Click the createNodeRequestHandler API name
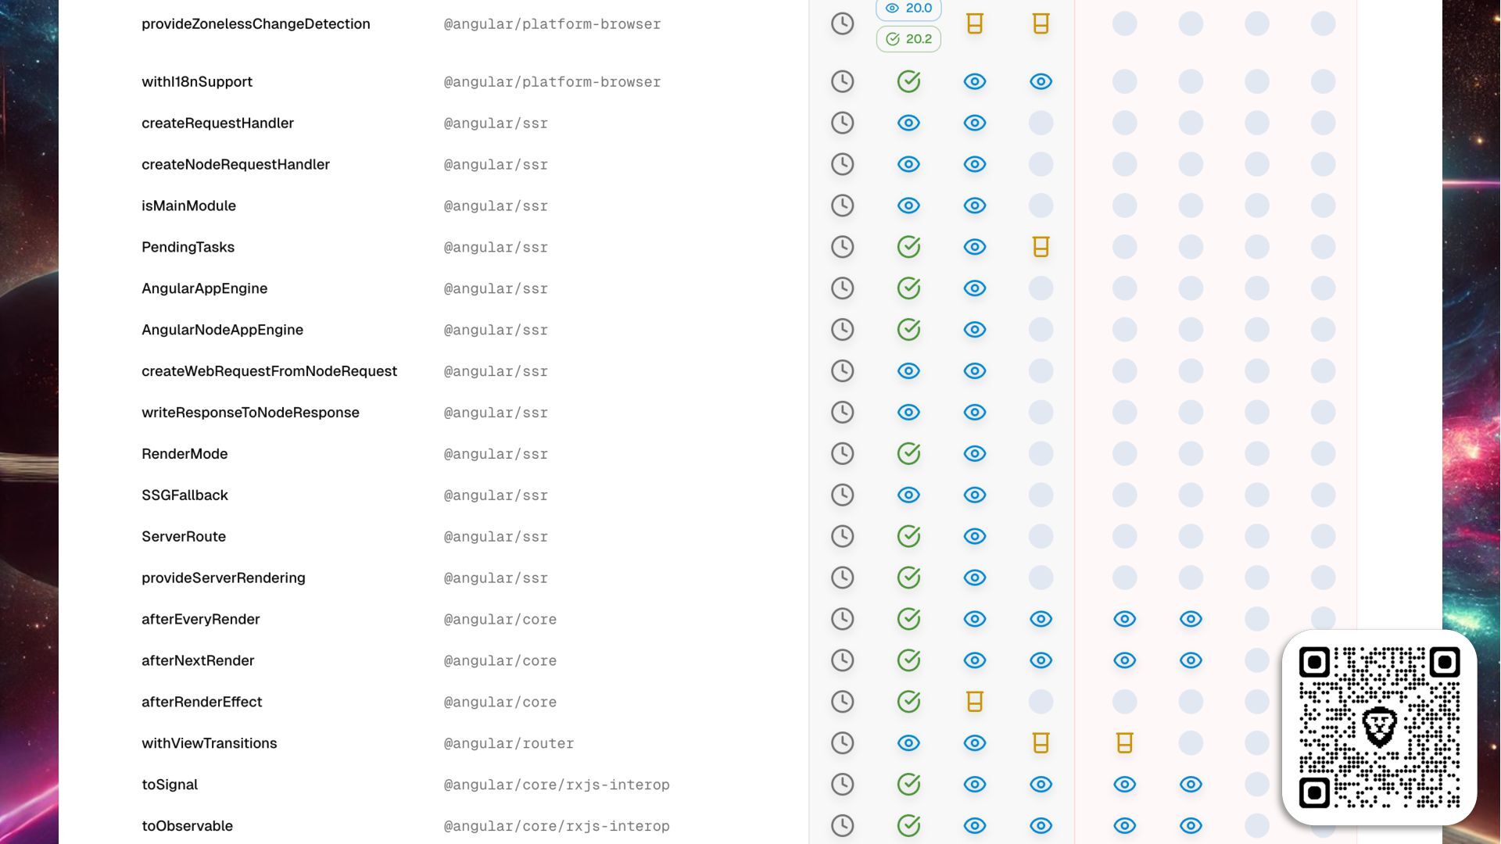The image size is (1501, 844). [x=235, y=164]
